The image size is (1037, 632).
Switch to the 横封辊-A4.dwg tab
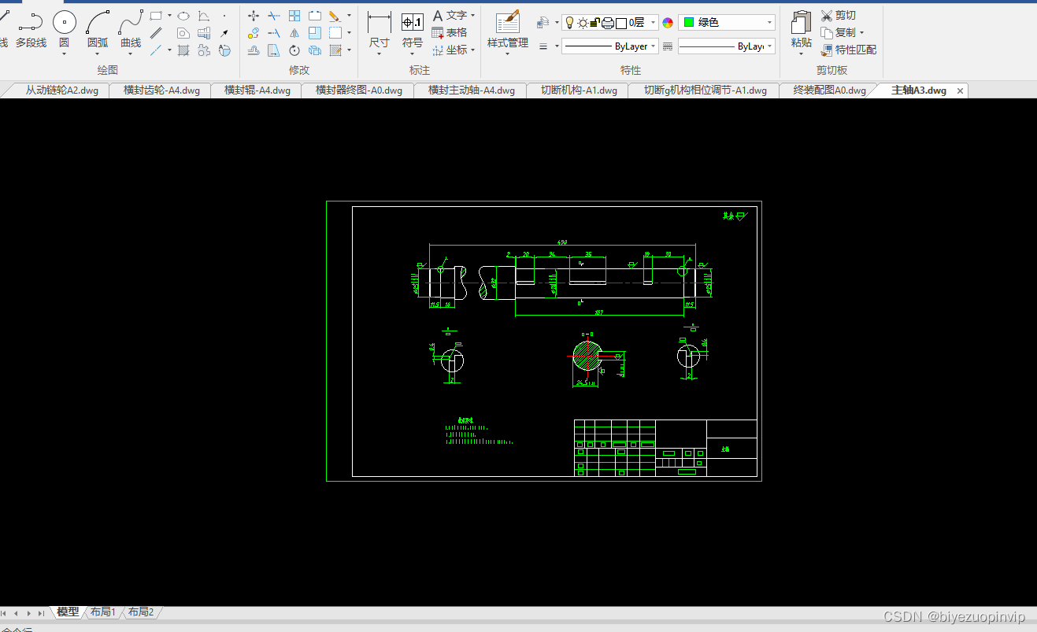point(257,90)
